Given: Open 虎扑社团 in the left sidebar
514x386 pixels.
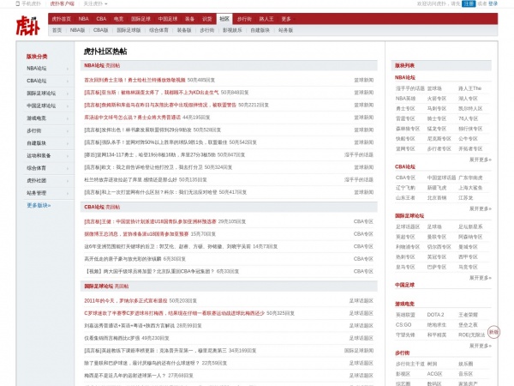Looking at the screenshot, I should (x=36, y=180).
